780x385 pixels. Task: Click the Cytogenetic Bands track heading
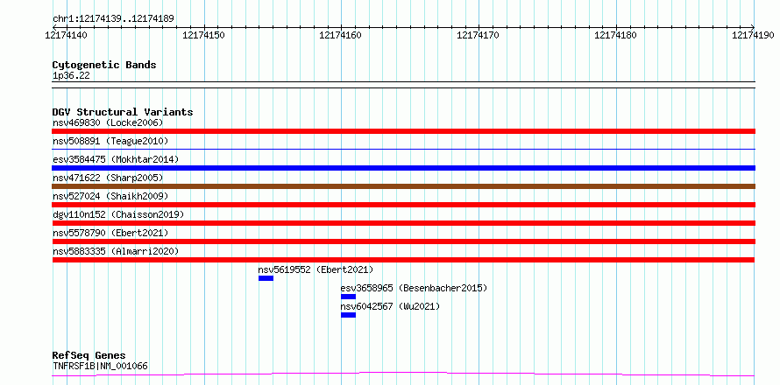coord(104,65)
